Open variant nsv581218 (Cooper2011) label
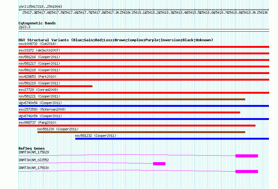Image resolution: width=278 pixels, height=189 pixels. click(39, 70)
